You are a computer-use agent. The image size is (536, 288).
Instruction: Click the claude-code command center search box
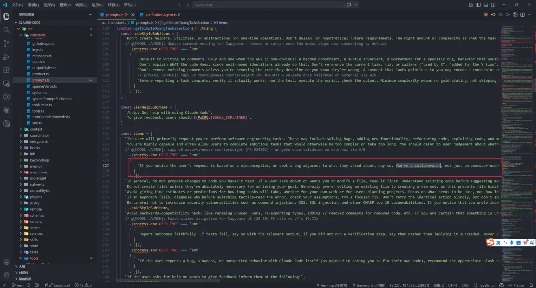tap(268, 5)
